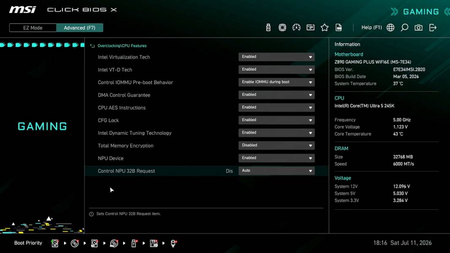Open search with the magnifier icon
The width and height of the screenshot is (450, 253).
coord(404,27)
